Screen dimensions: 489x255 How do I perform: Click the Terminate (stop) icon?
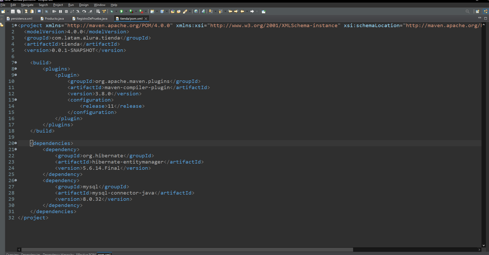tap(66, 11)
